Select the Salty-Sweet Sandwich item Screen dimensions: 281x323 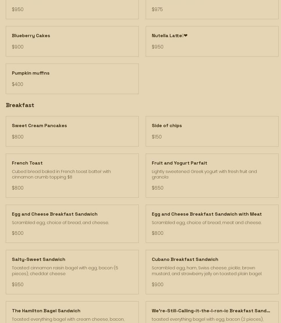pos(39,259)
